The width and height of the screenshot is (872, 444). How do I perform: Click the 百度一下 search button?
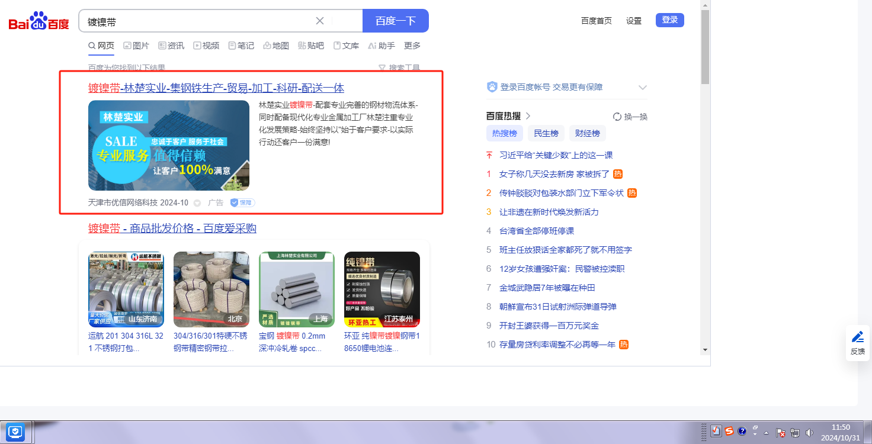(396, 21)
